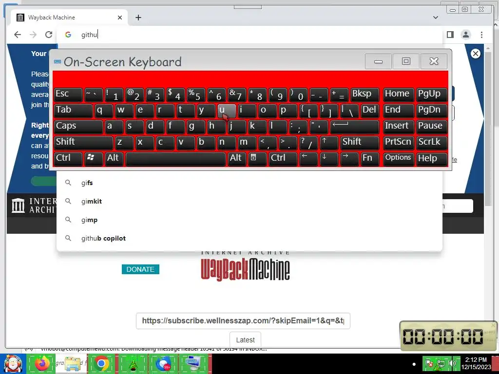Click the browser forward arrow

pos(33,35)
